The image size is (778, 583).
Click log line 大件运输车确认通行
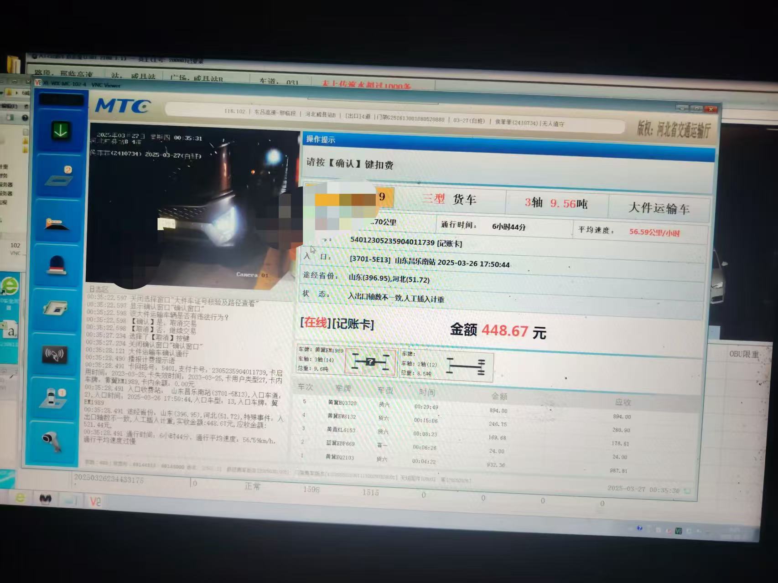158,353
